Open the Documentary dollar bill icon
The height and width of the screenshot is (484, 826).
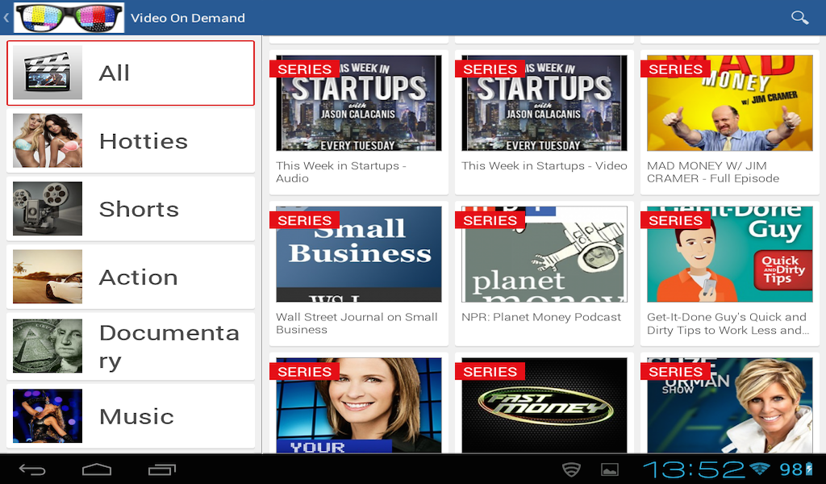coord(48,346)
